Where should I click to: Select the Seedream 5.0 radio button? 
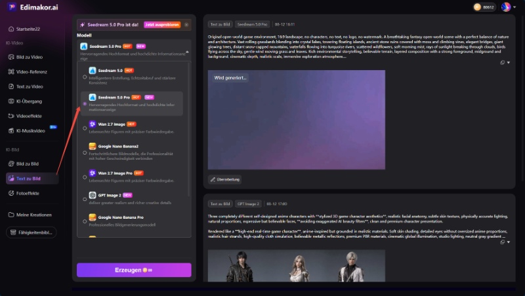[85, 77]
